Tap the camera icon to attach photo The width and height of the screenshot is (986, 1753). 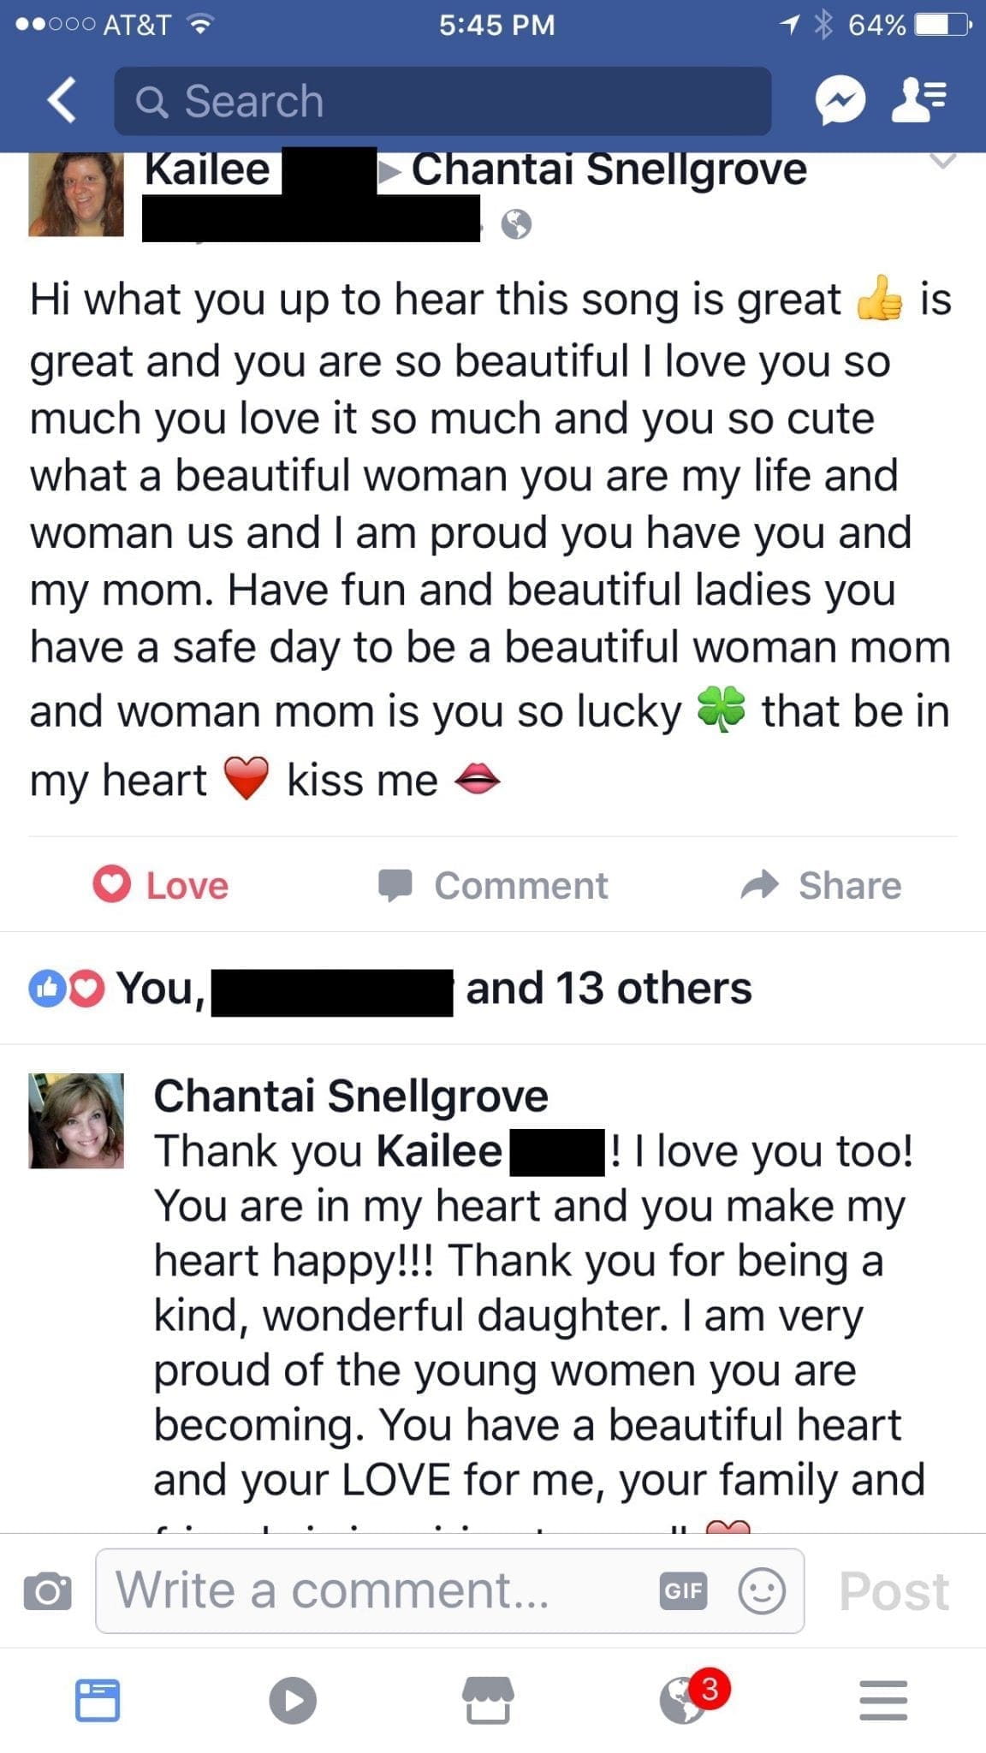pos(48,1590)
